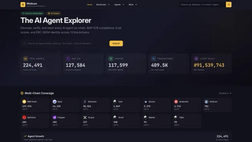Viewport: 252px width, 142px height.
Task: Click the Arbitrum 781 count
Action: point(206,106)
